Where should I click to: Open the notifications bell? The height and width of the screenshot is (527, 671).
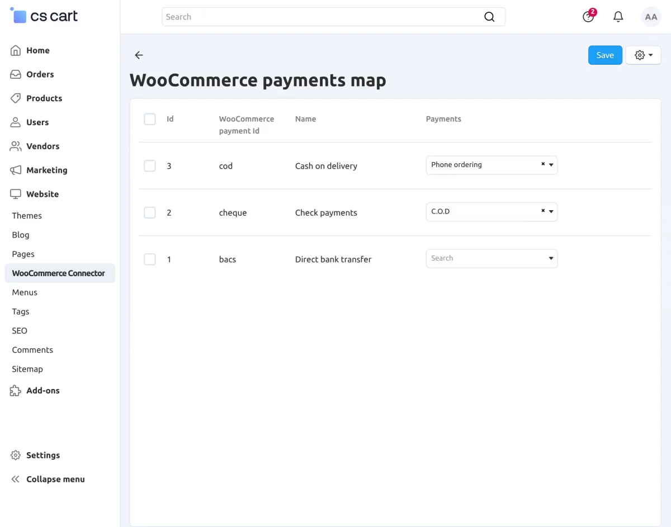(618, 17)
